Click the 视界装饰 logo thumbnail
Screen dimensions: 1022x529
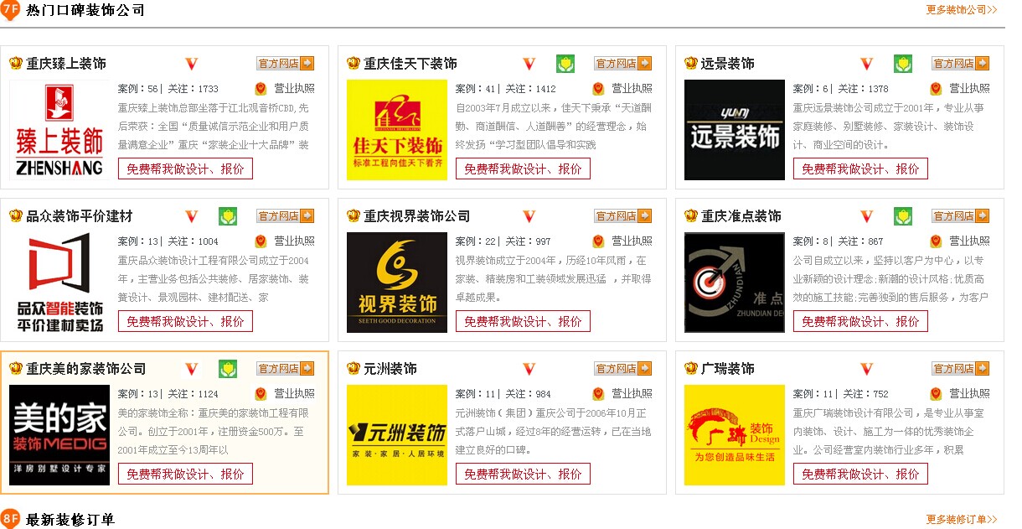[x=397, y=283]
